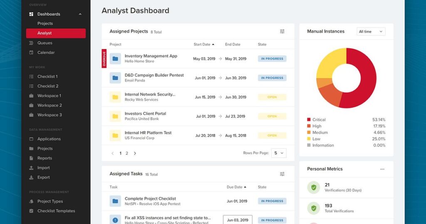The image size is (426, 224).
Task: Open the Investors Client Portal project
Action: [145, 114]
